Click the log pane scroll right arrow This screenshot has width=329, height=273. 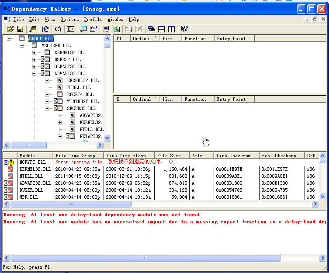point(322,258)
